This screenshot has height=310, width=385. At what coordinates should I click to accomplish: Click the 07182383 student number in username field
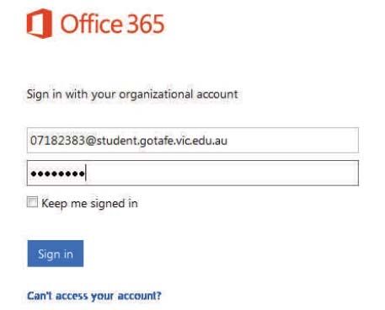pos(57,141)
